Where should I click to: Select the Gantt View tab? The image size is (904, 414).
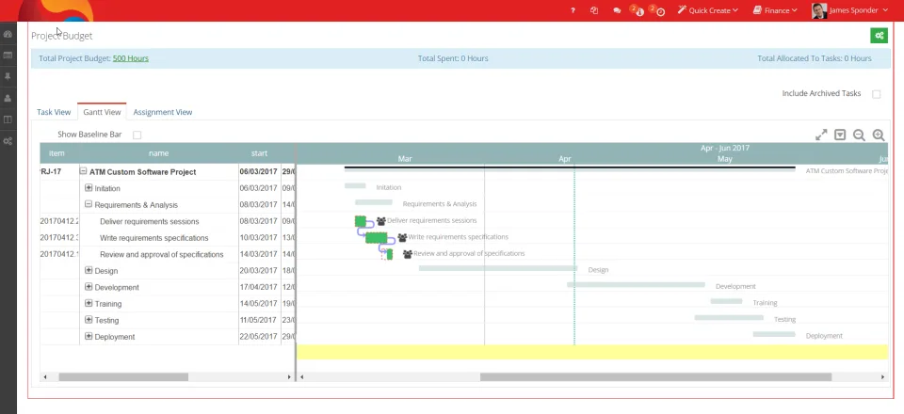[102, 112]
